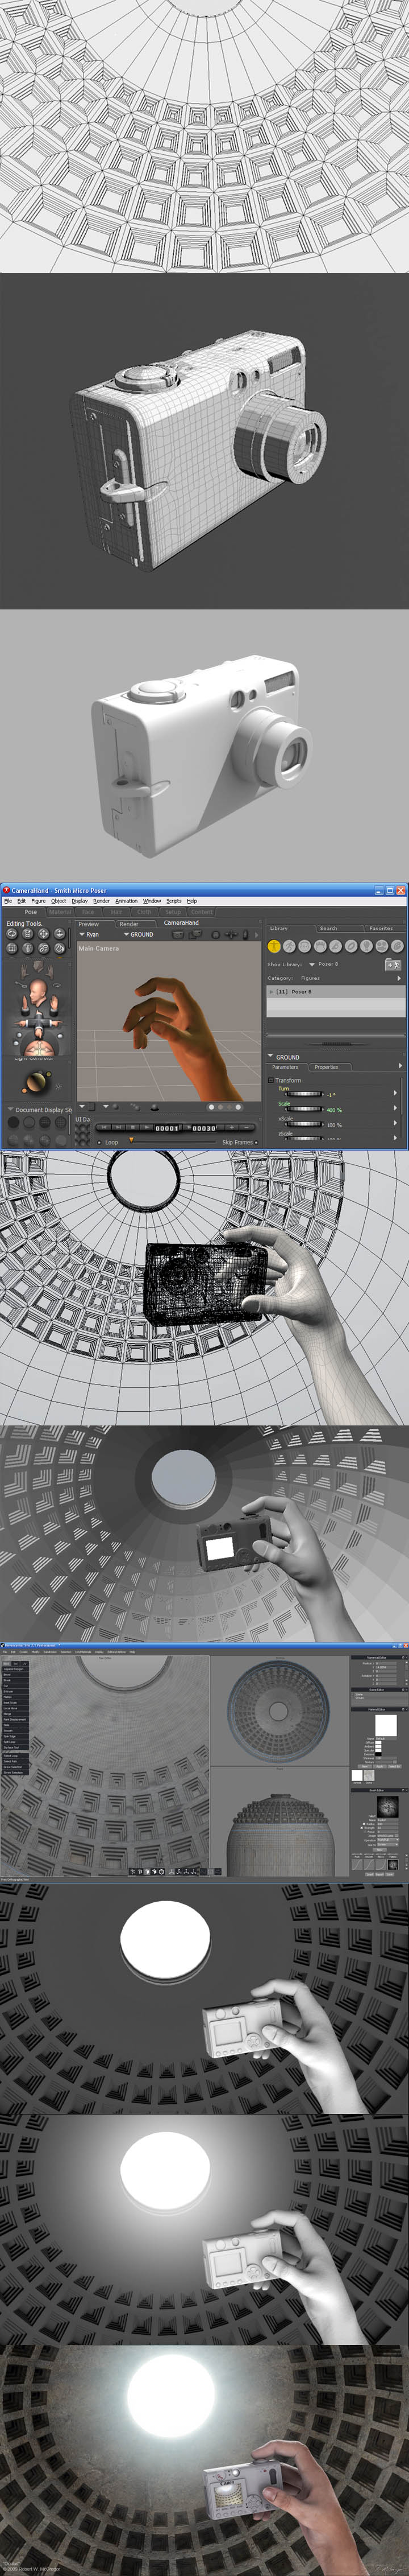
Task: Open the xScale parameter options arrow
Action: tap(396, 1123)
